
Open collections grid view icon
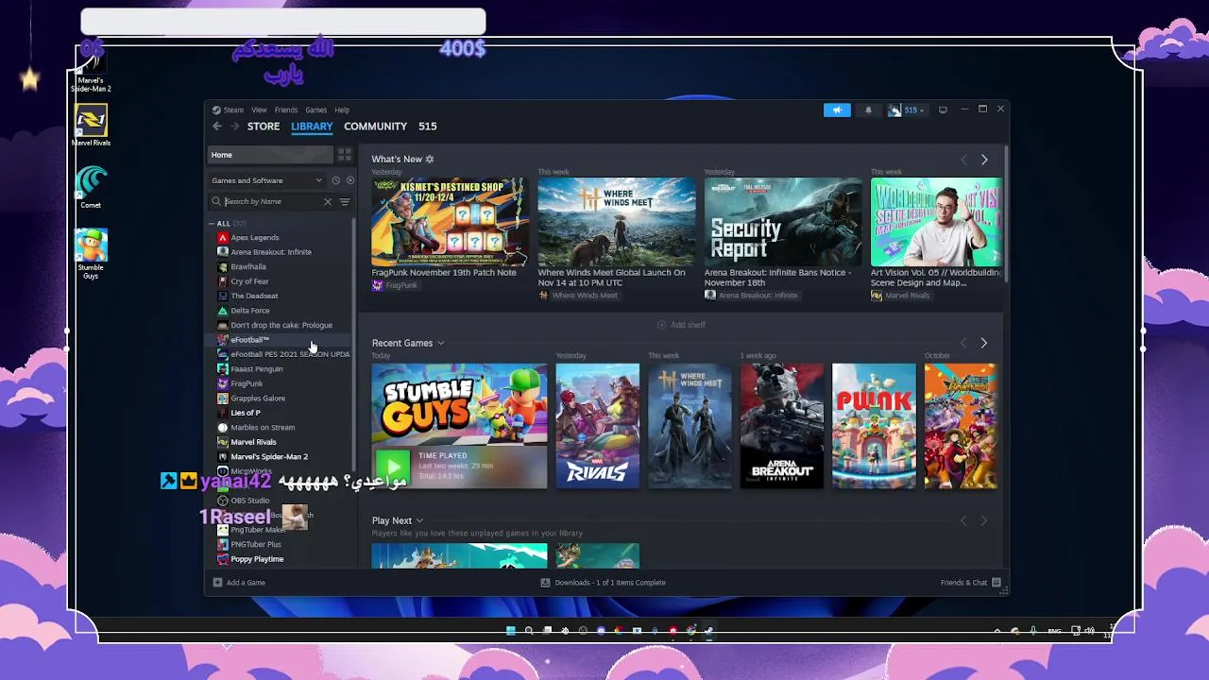coord(345,155)
